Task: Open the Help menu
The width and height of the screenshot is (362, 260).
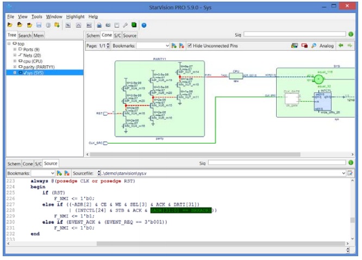Action: pyautogui.click(x=93, y=17)
